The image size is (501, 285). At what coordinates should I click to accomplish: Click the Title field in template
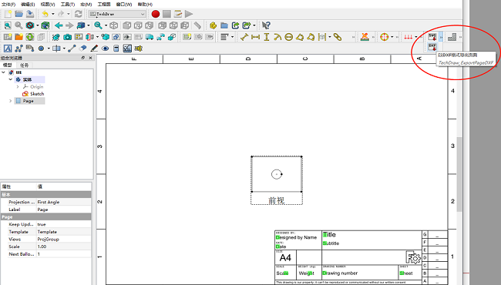[329, 235]
